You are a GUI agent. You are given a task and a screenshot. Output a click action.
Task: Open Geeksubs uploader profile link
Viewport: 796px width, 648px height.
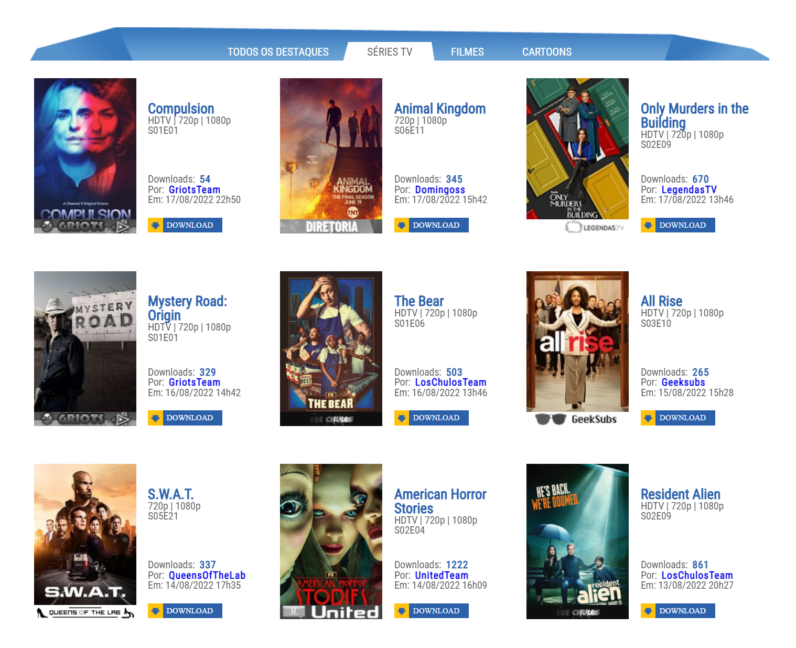coord(683,383)
